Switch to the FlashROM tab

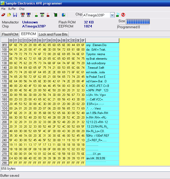click(10, 34)
